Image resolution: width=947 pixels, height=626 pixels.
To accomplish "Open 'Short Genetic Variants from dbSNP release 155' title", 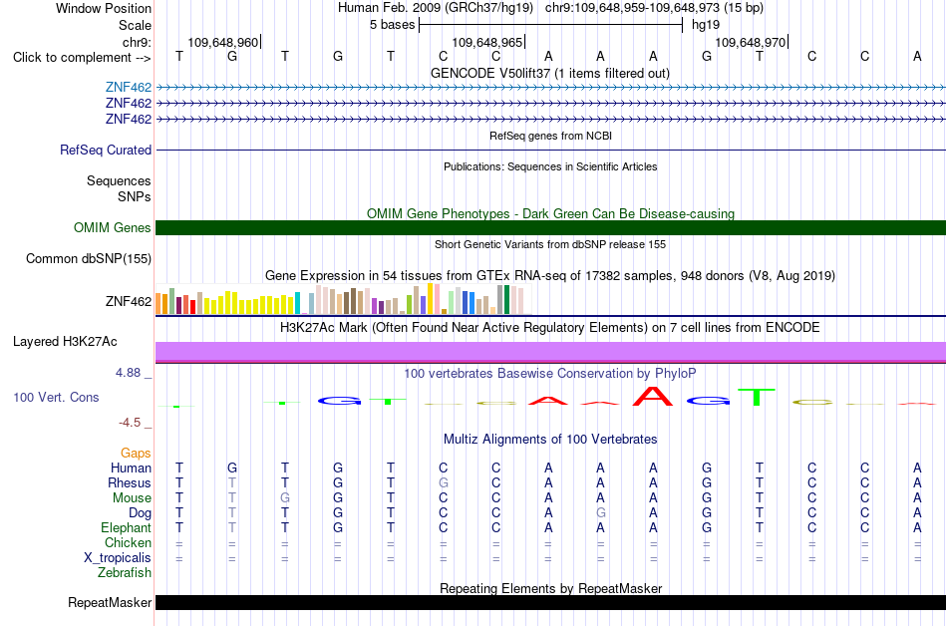I will pos(550,244).
